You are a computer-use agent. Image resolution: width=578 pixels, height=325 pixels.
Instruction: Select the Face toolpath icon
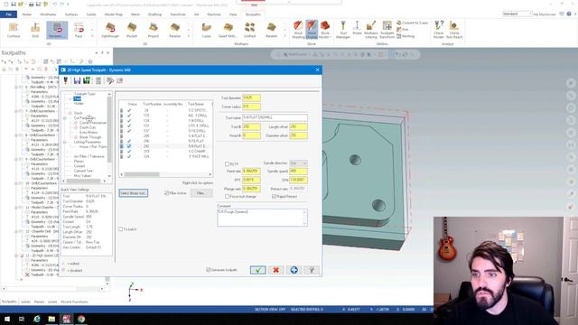coord(79,30)
